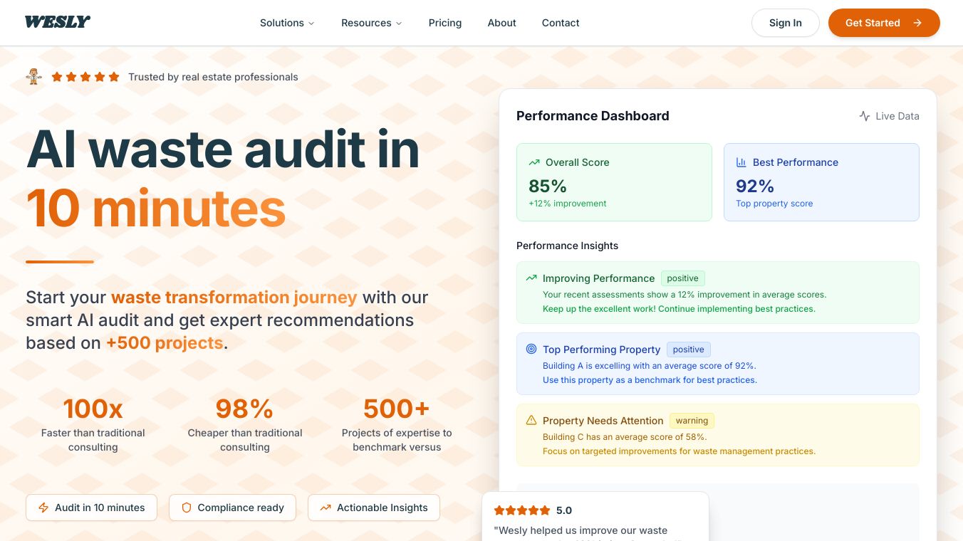This screenshot has height=541, width=963.
Task: Click the 5.0 review star rating
Action: [x=522, y=510]
